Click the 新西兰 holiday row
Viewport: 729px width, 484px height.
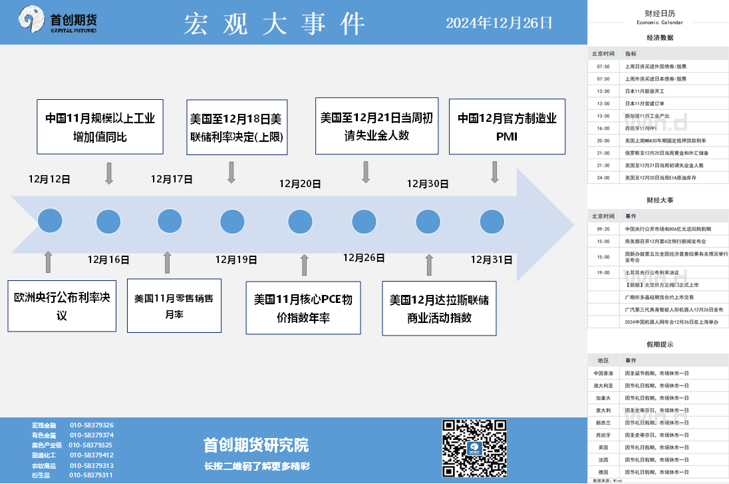pyautogui.click(x=658, y=423)
